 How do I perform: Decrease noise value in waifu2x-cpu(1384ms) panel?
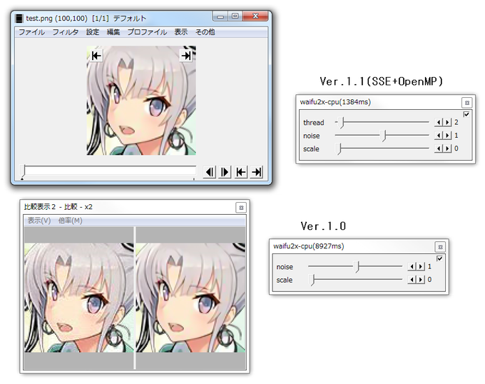pyautogui.click(x=439, y=135)
